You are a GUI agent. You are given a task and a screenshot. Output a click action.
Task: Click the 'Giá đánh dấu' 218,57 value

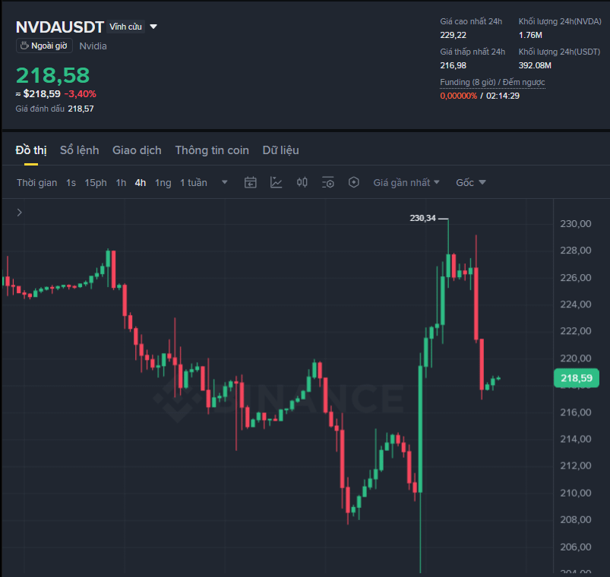[x=81, y=109]
